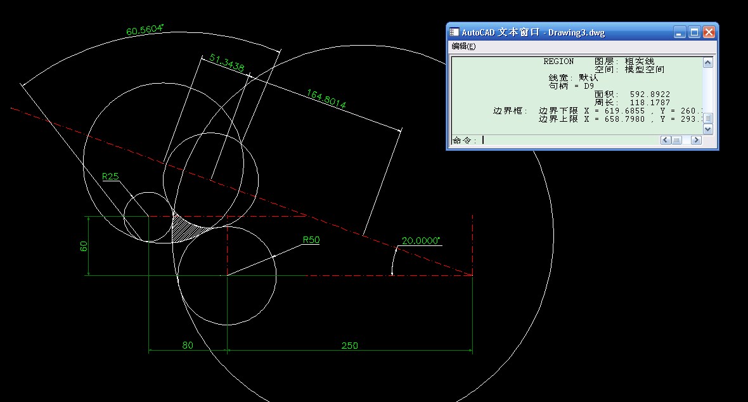Select the R25 radius label
Viewport: 748px width, 402px height.
(110, 177)
